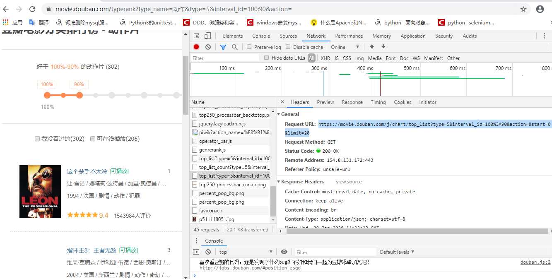Click the browser address bar URL
This screenshot has width=552, height=279.
coord(174,9)
